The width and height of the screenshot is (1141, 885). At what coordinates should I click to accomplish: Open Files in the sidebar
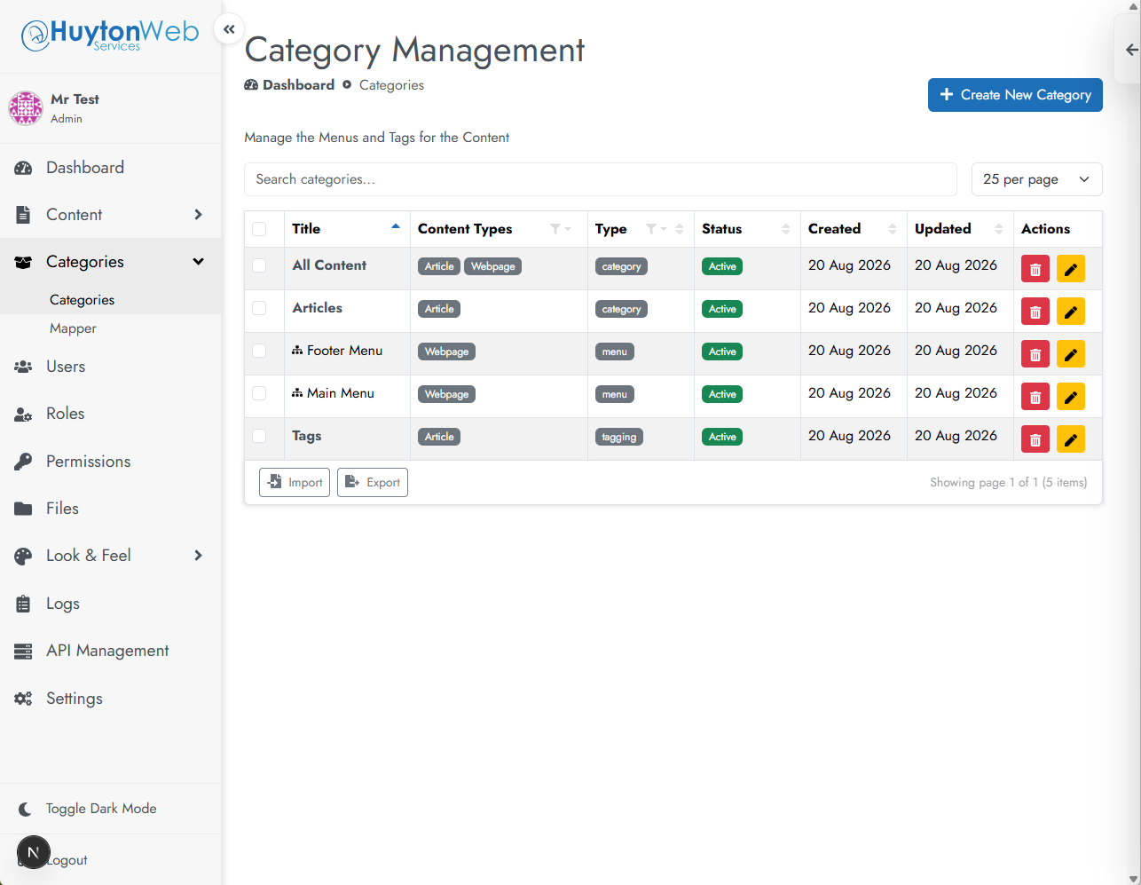point(111,509)
